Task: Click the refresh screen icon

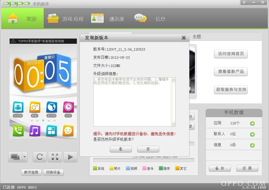Action: [40, 157]
